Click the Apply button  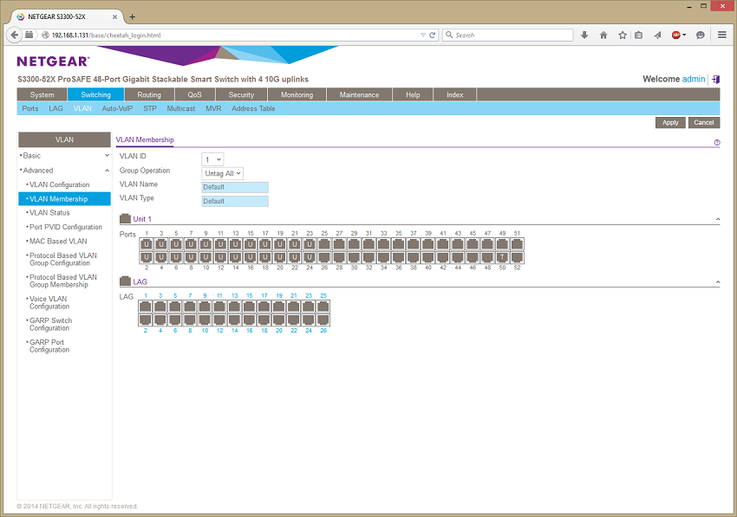pyautogui.click(x=670, y=123)
